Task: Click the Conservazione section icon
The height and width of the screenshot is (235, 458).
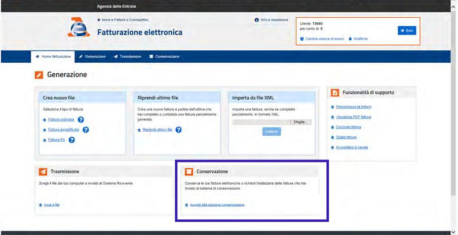Action: (x=189, y=172)
